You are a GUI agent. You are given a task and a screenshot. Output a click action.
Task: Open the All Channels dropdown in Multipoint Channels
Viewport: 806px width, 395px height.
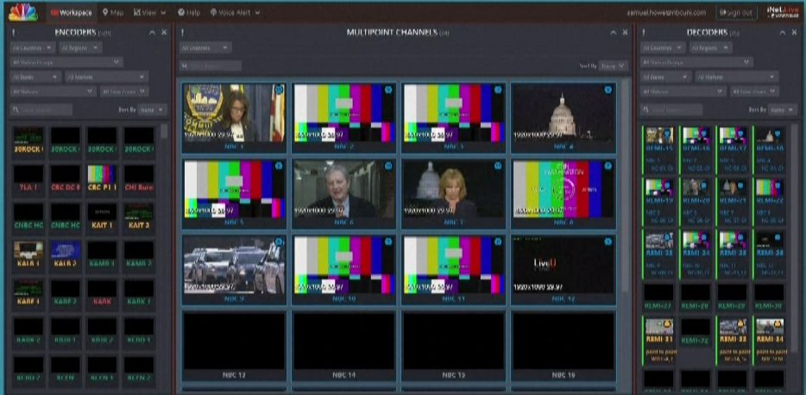pyautogui.click(x=205, y=47)
